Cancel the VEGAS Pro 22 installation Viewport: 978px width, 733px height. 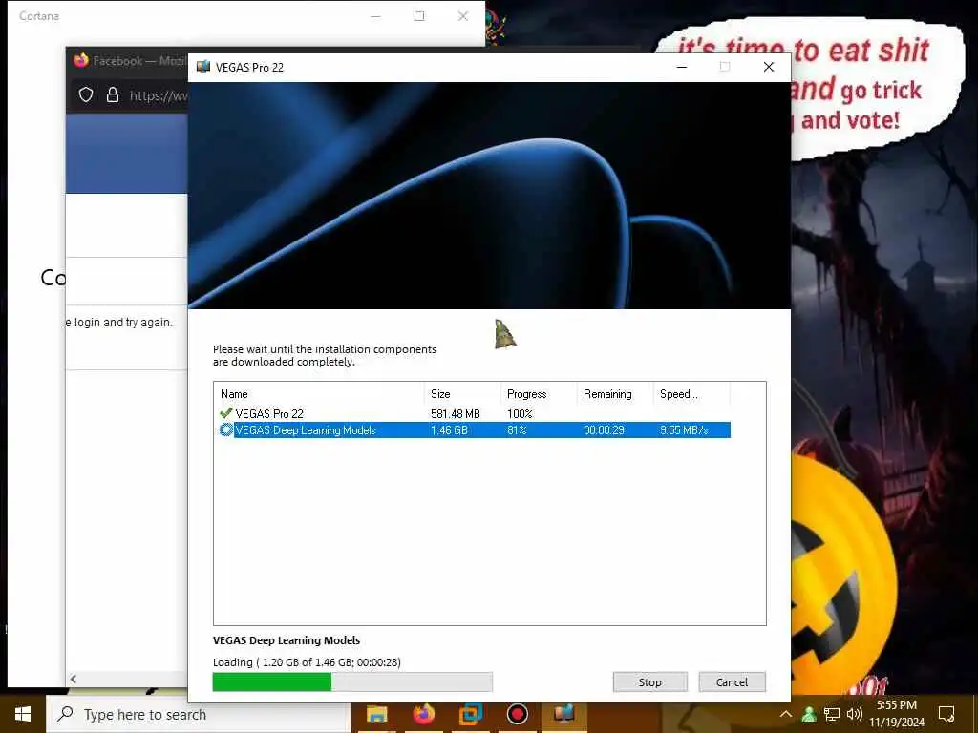click(732, 681)
